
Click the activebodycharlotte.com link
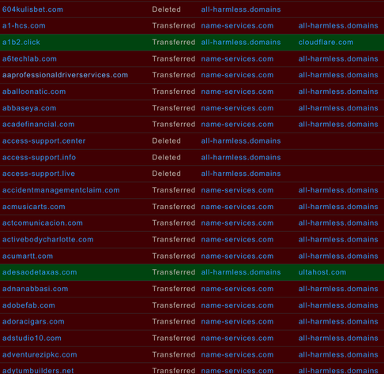[48, 240]
